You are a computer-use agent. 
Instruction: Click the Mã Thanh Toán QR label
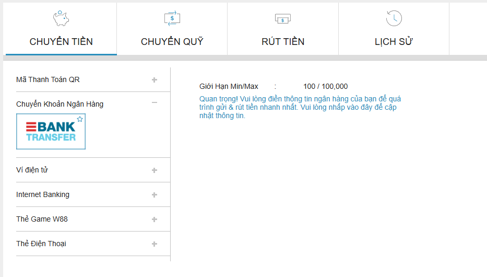point(48,79)
